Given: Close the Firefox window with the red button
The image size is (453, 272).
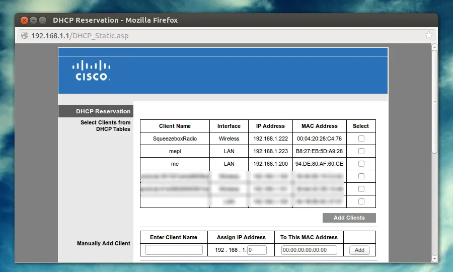Looking at the screenshot, I should coord(24,20).
